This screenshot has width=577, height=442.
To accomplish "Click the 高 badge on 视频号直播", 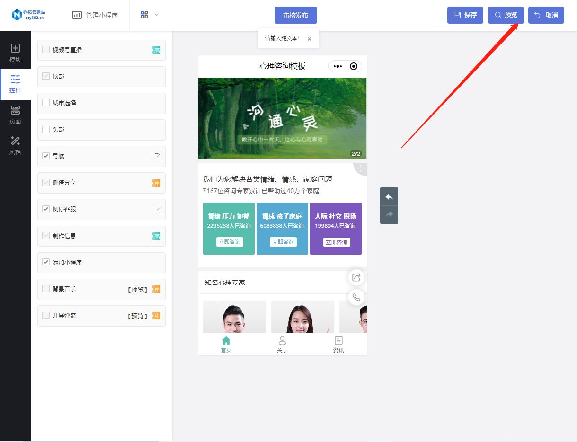I will tap(157, 50).
